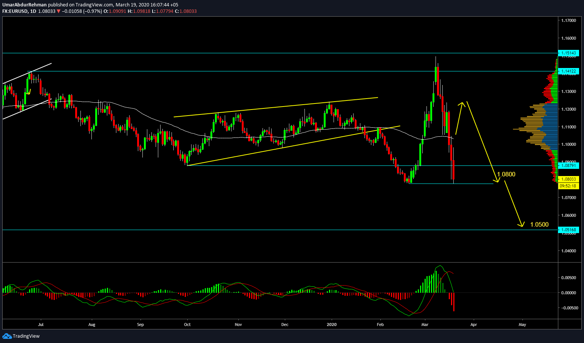Click the high value H:1.09818
The height and width of the screenshot is (343, 584).
(x=139, y=11)
